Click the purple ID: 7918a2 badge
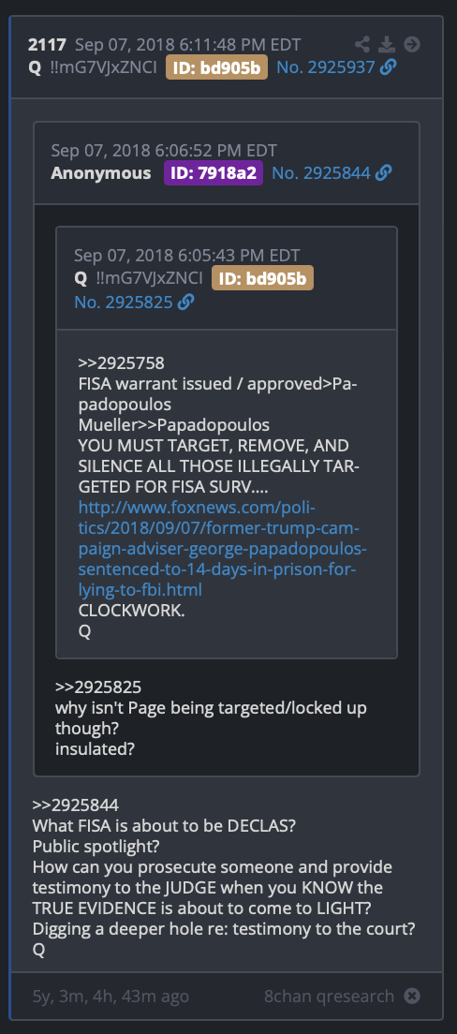The image size is (457, 1034). [x=214, y=172]
